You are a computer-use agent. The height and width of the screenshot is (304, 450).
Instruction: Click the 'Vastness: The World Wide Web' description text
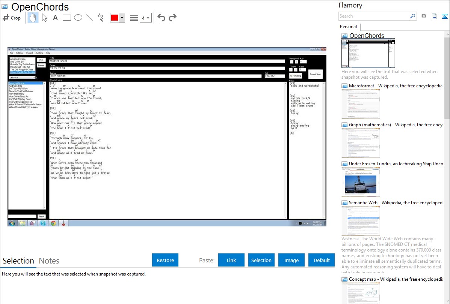[391, 256]
